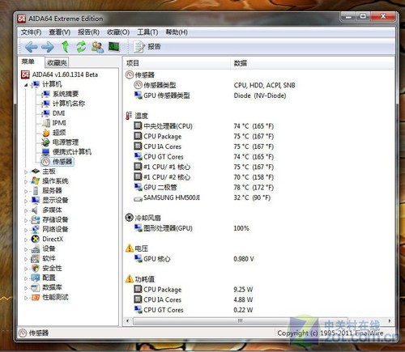The height and width of the screenshot is (352, 405).
Task: Select CPU Package temperature 75 °C row
Action: pos(204,137)
